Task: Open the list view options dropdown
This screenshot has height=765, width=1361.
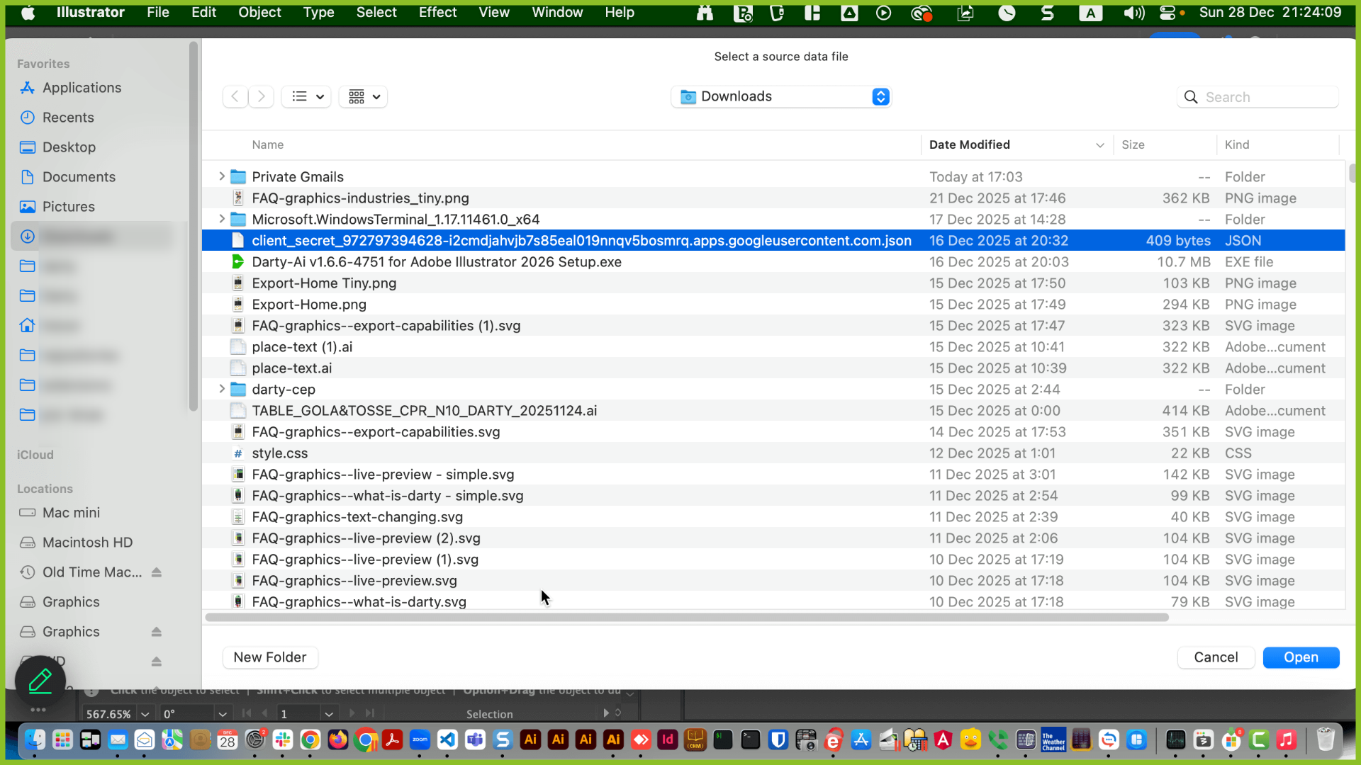Action: point(307,96)
